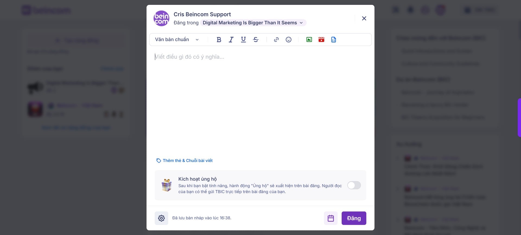Apply strikethrough formatting
Image resolution: width=521 pixels, height=235 pixels.
pos(256,40)
